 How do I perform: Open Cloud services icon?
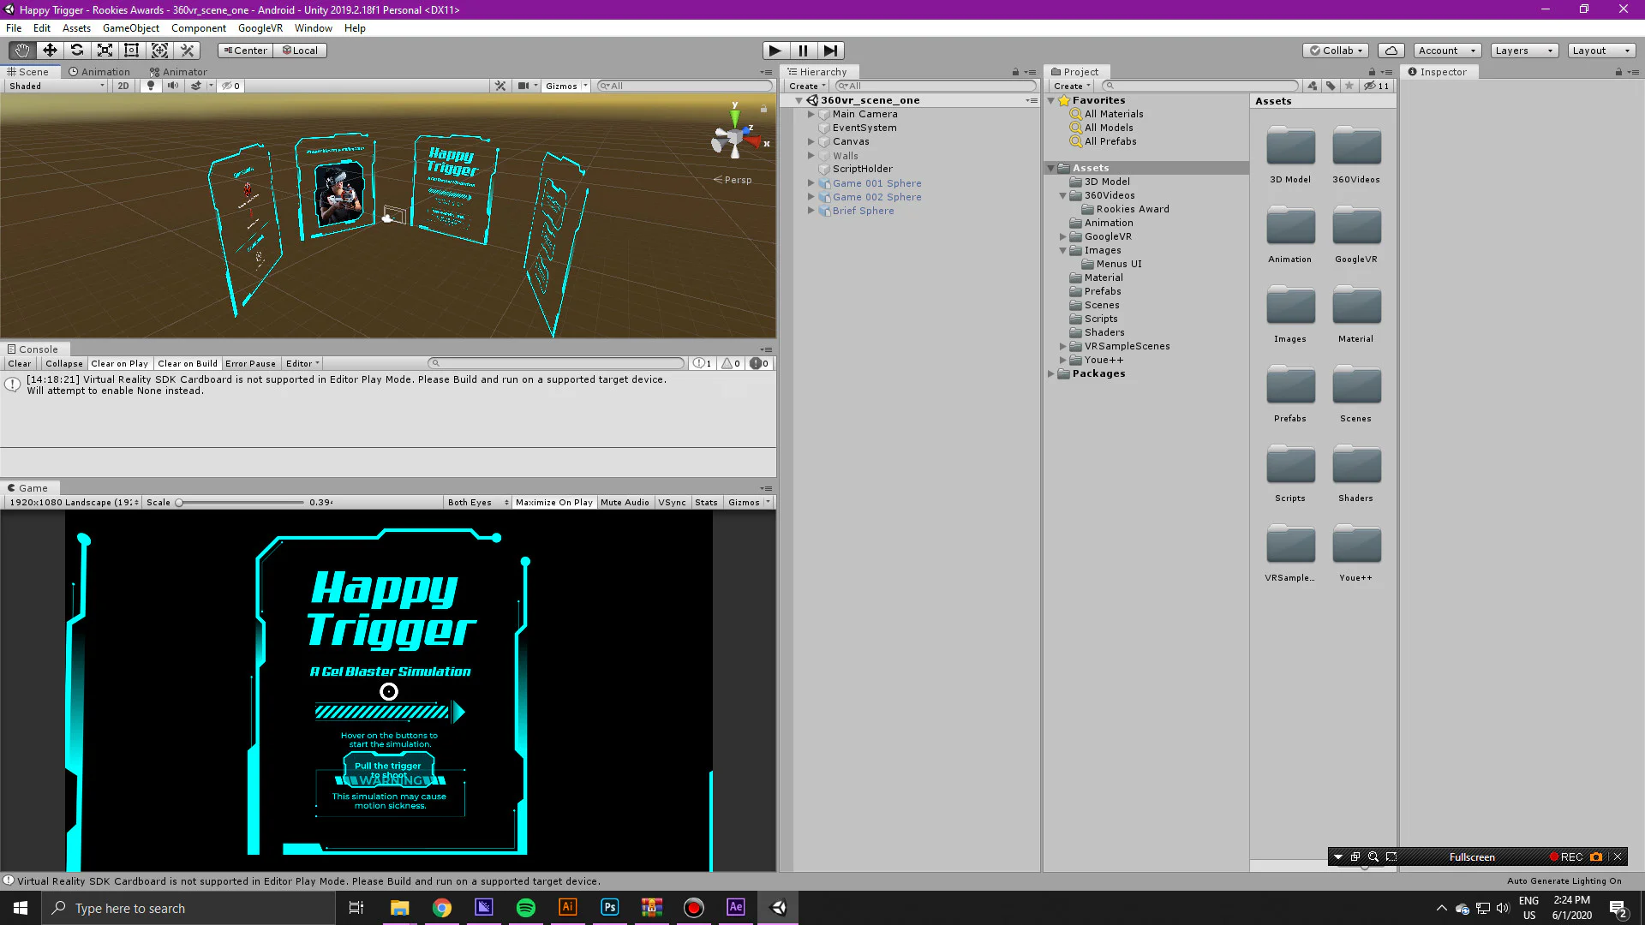(1391, 51)
